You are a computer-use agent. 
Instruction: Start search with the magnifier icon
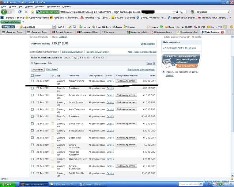click(229, 12)
